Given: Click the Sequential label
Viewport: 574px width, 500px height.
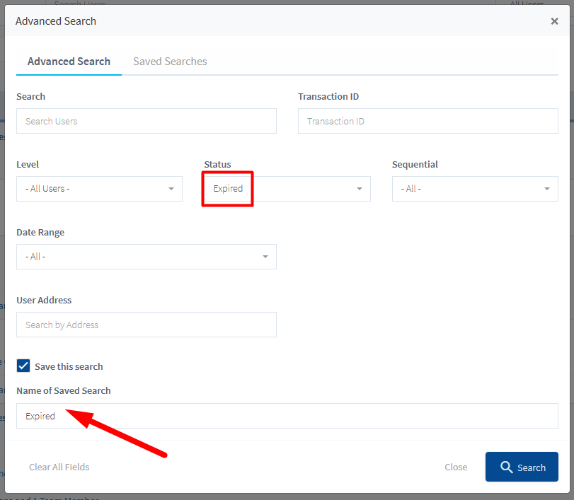Looking at the screenshot, I should pyautogui.click(x=415, y=165).
